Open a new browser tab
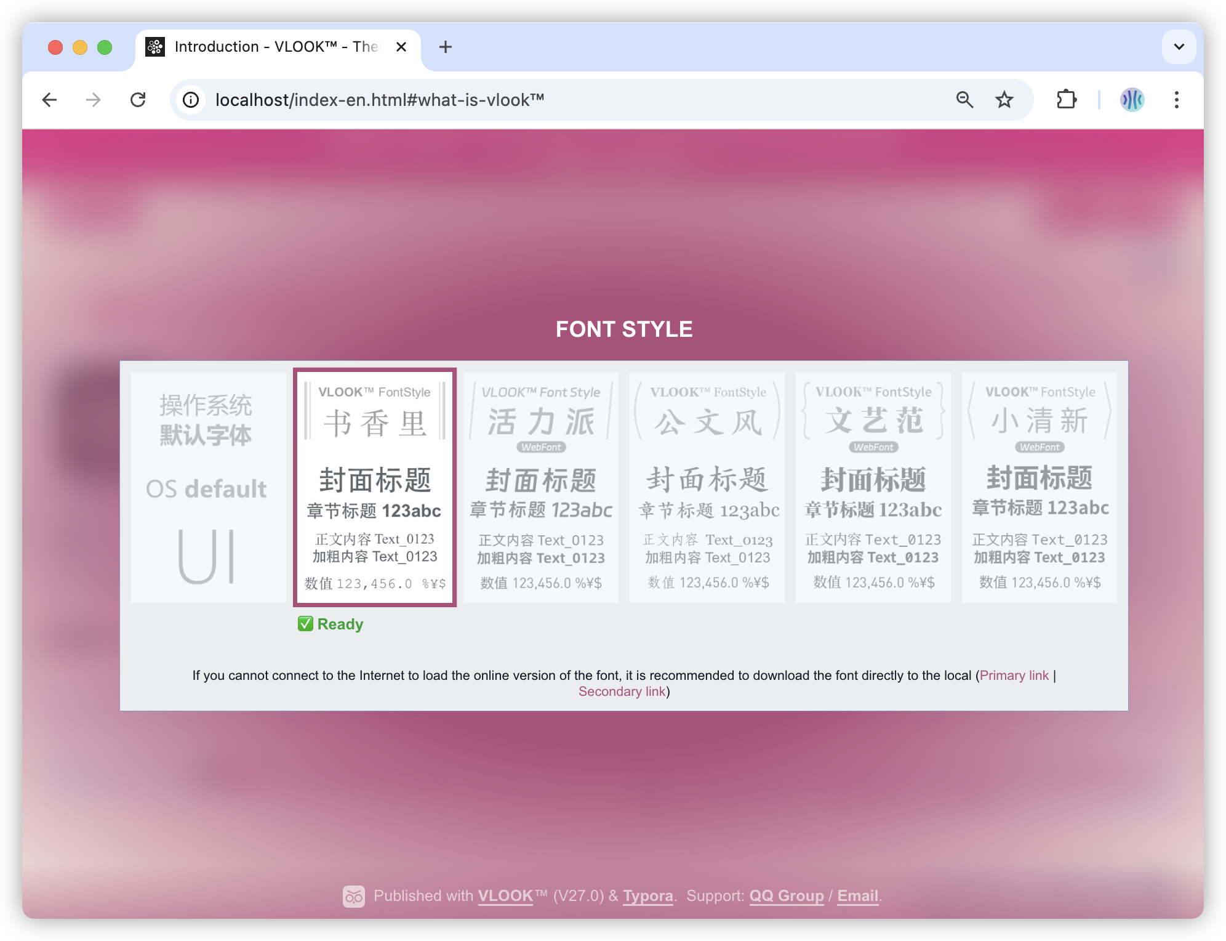Screen dimensions: 1226x941 pos(446,47)
